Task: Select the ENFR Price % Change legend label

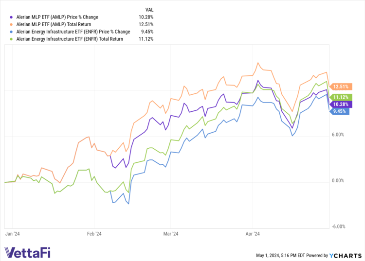Action: pyautogui.click(x=74, y=32)
